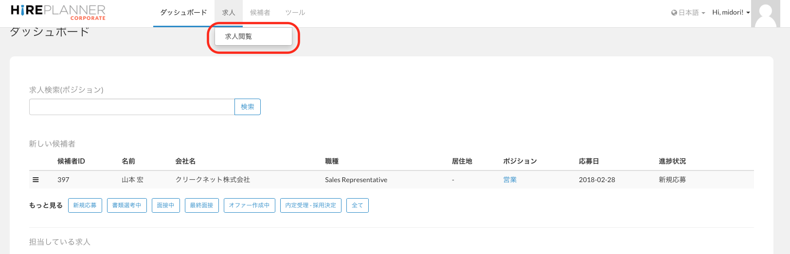Viewport: 790px width, 254px height.
Task: Expand the Hi, midori! user menu
Action: click(x=731, y=13)
